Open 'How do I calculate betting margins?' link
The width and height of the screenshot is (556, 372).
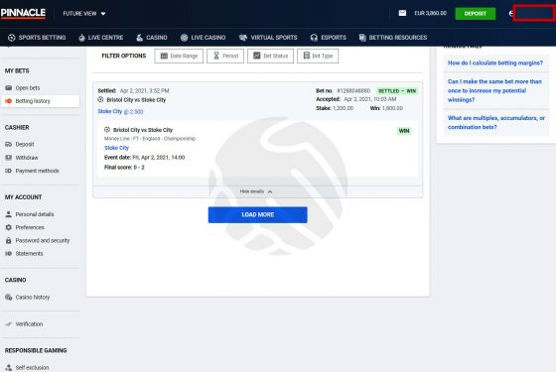[495, 63]
